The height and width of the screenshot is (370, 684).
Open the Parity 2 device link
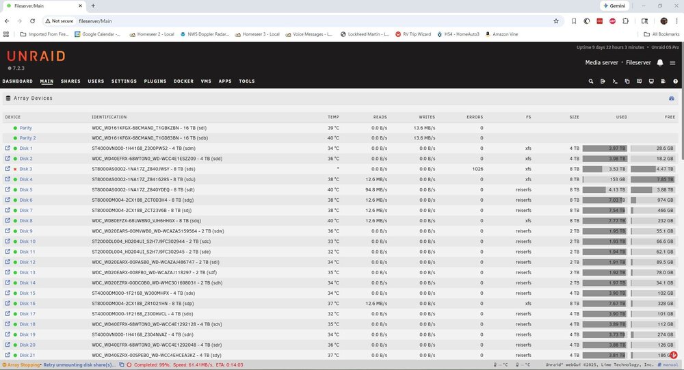[28, 138]
